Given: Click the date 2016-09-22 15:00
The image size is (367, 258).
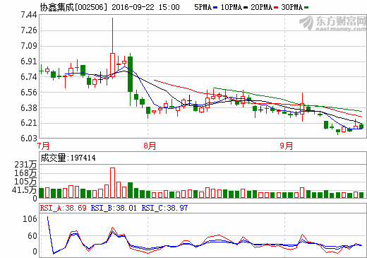Looking at the screenshot, I should click(145, 7).
